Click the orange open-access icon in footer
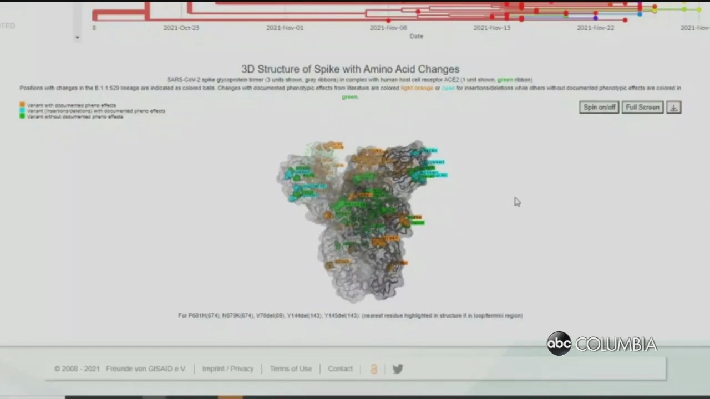The width and height of the screenshot is (710, 399). tap(373, 369)
